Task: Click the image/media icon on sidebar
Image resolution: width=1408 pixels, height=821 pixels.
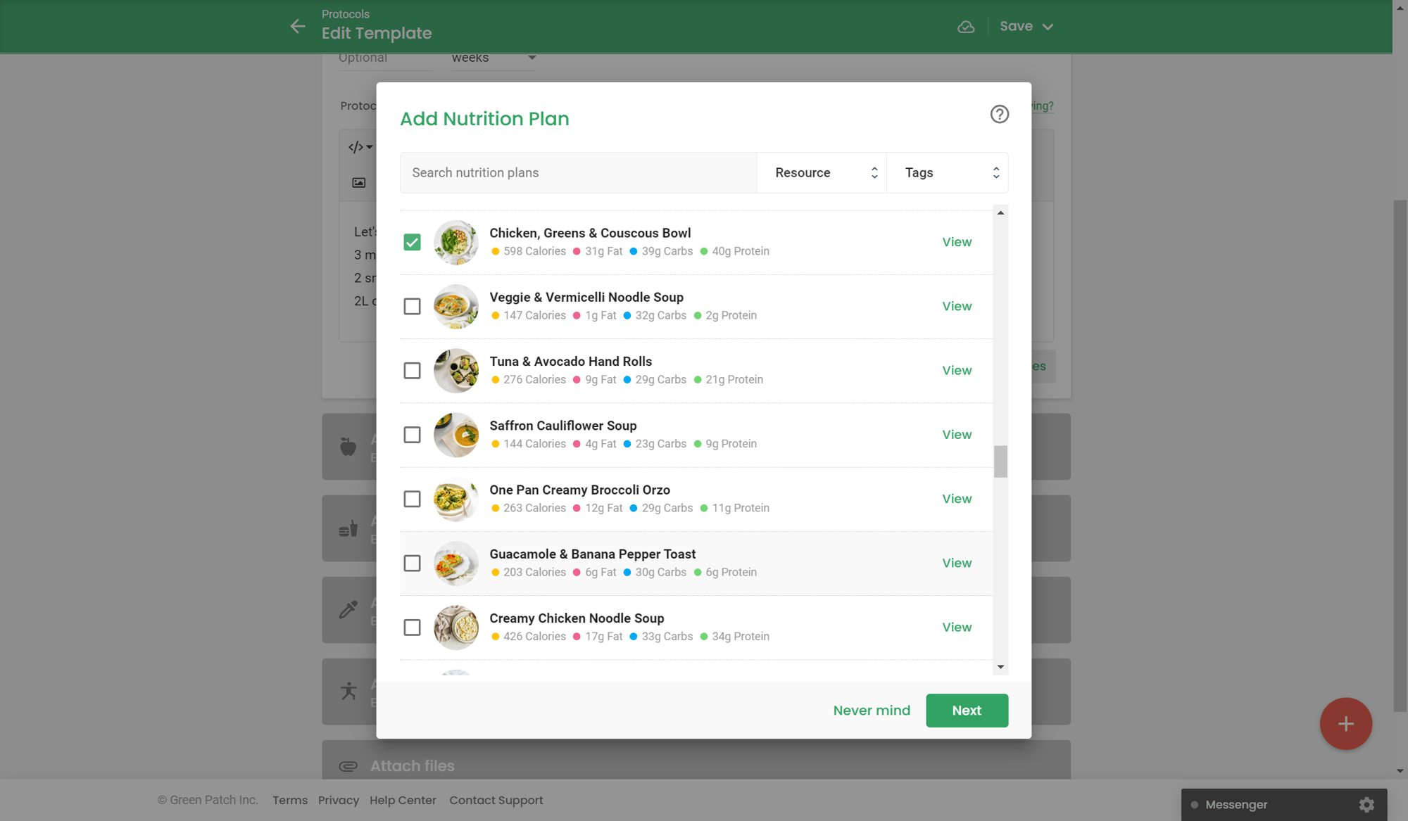Action: click(x=356, y=183)
